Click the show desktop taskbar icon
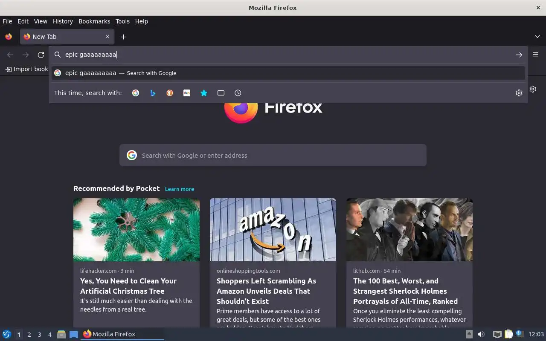Image resolution: width=546 pixels, height=341 pixels. pyautogui.click(x=74, y=334)
